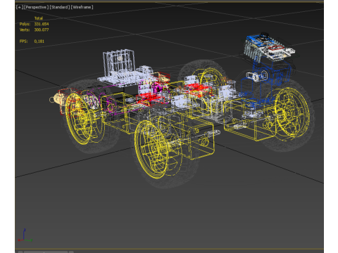This screenshot has height=253, width=338.
Task: Open the Wireframe display mode menu
Action: coord(82,7)
